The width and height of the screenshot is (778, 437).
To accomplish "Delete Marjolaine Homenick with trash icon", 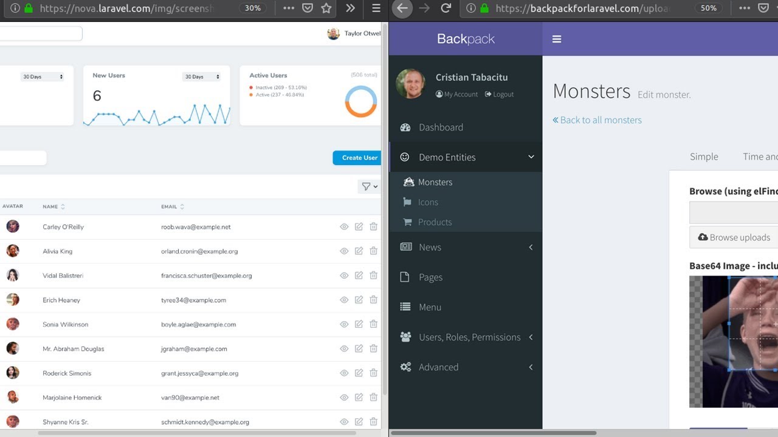I will (373, 398).
